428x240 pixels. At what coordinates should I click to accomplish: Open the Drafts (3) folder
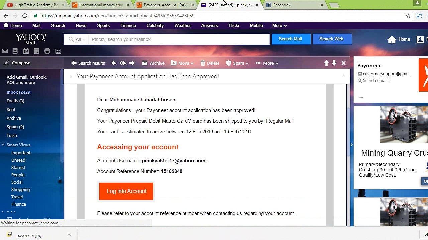point(15,101)
